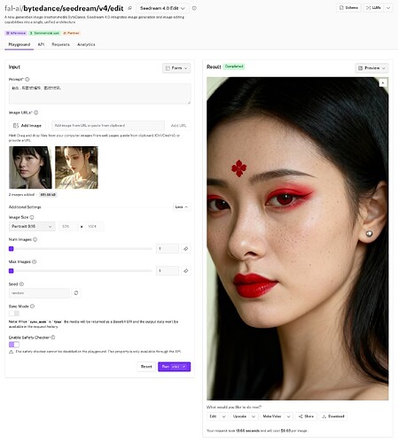Click the Make Video button
Screen dimensions: 398x443
click(272, 416)
